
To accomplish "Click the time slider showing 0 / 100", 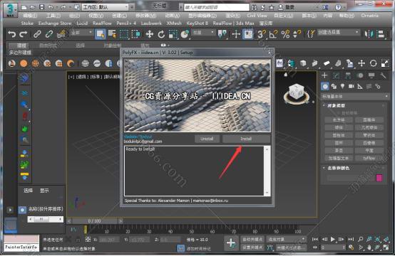I will [x=95, y=221].
